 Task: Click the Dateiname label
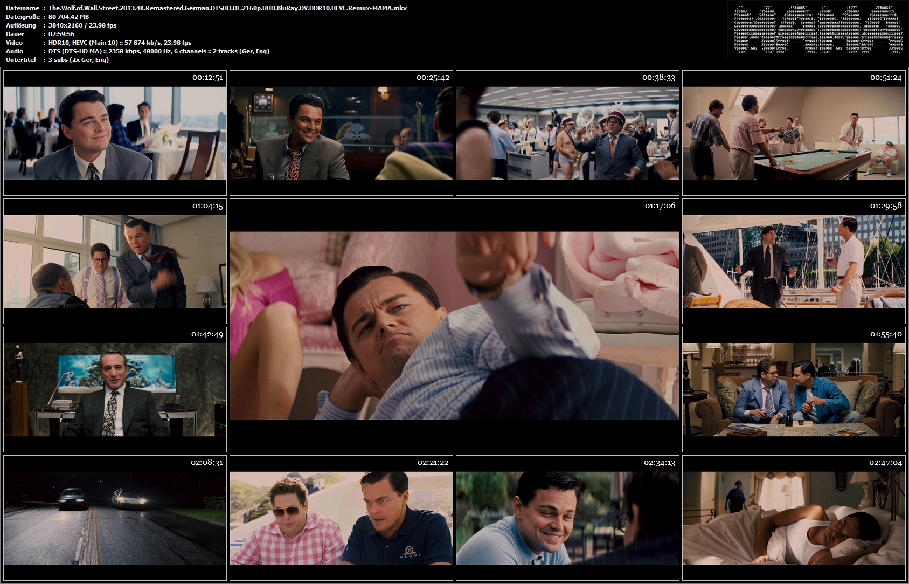point(23,8)
